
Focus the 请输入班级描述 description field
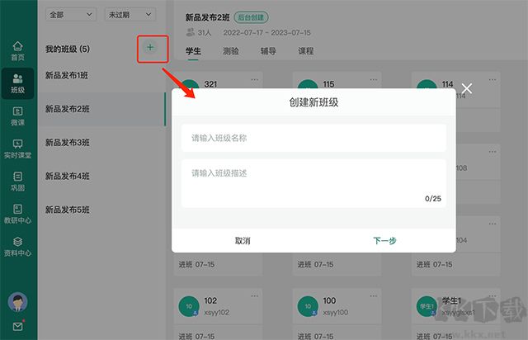tap(313, 184)
